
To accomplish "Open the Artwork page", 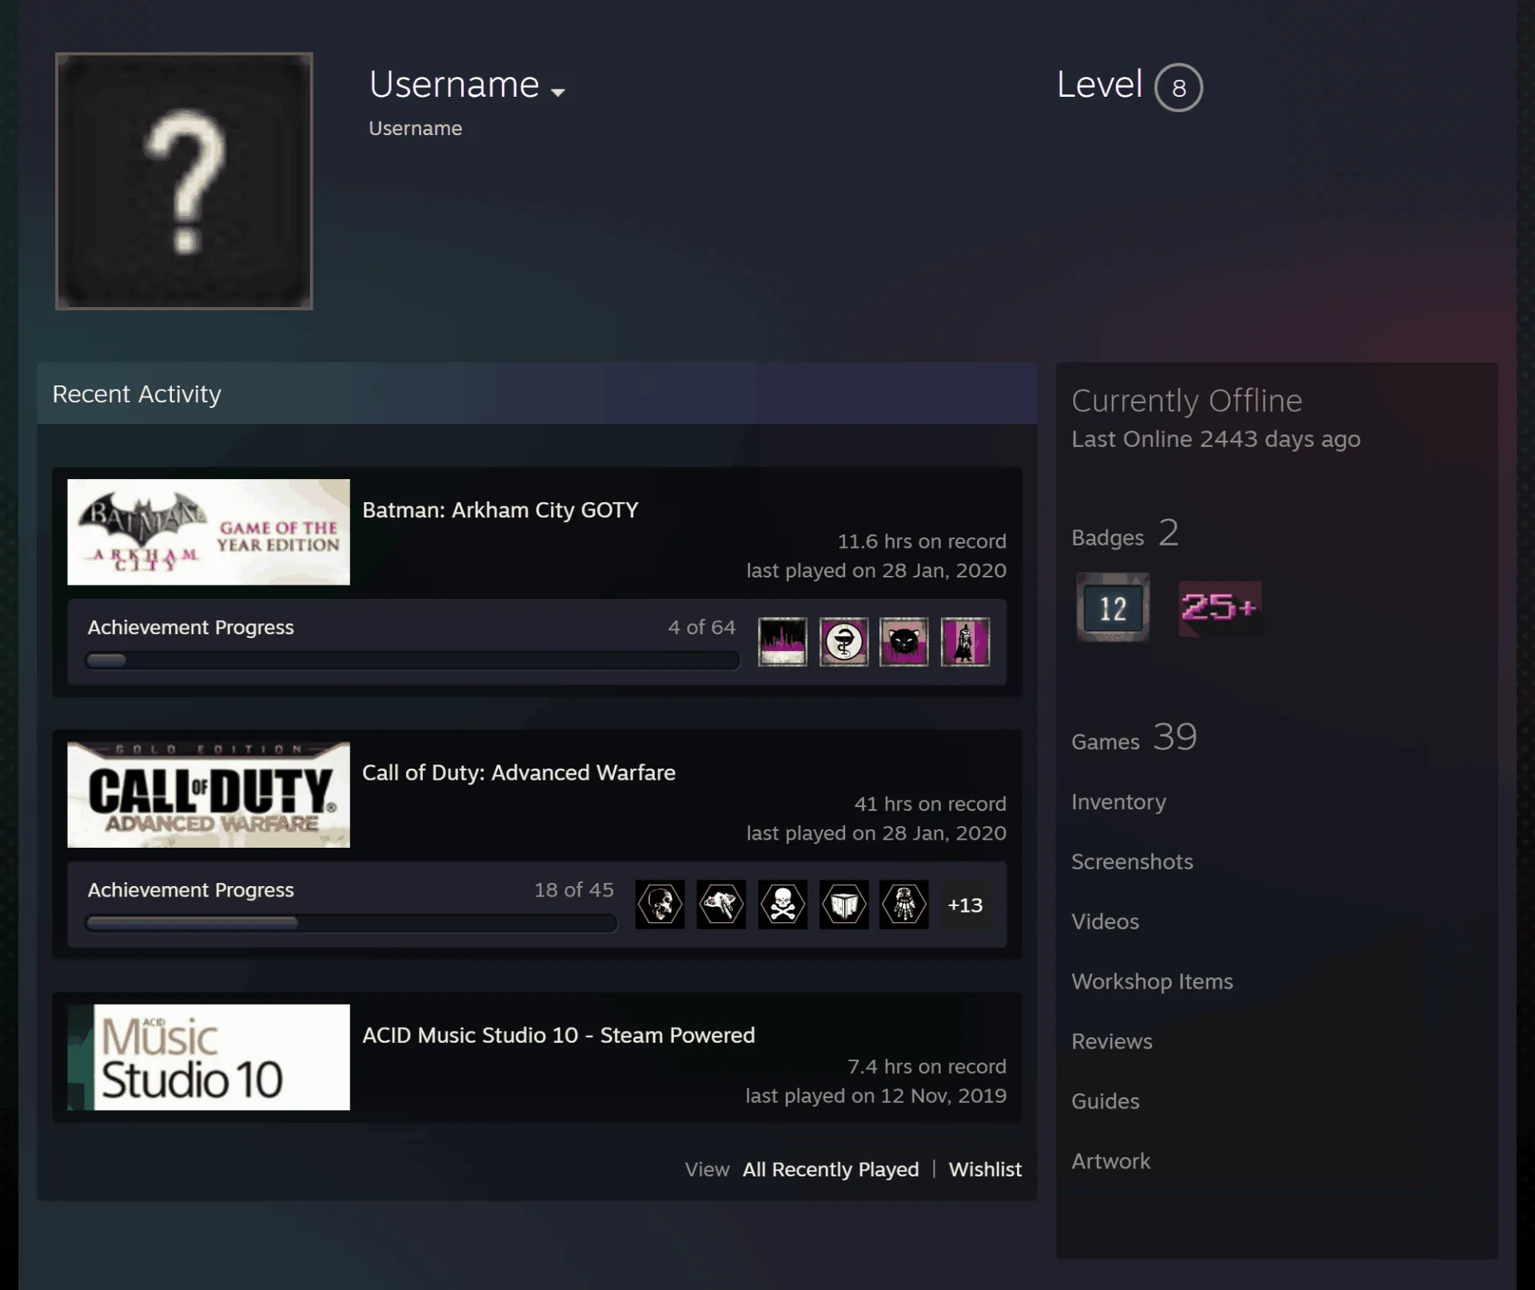I will (x=1110, y=1161).
